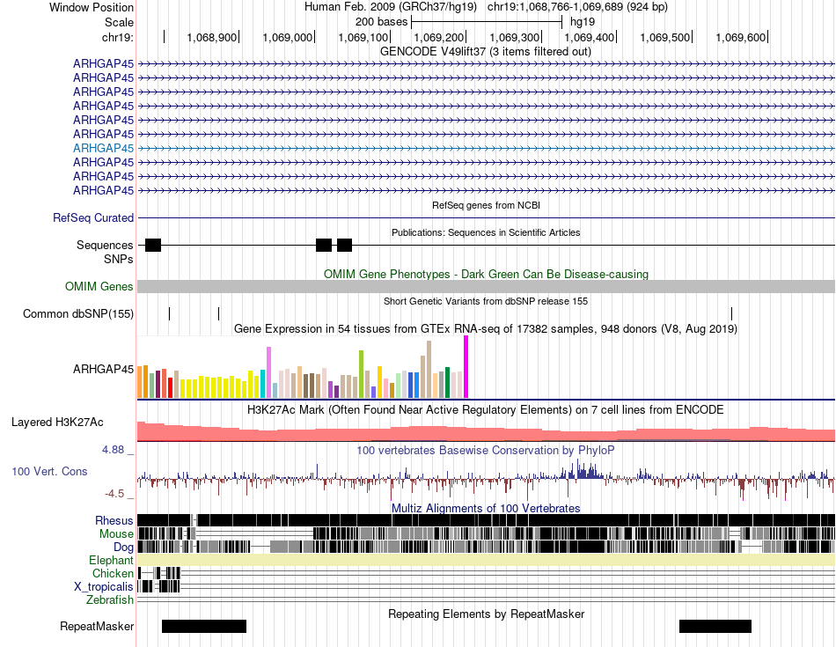Click the OMIM Gene Phenotypes title text
This screenshot has width=836, height=647.
pyautogui.click(x=486, y=274)
